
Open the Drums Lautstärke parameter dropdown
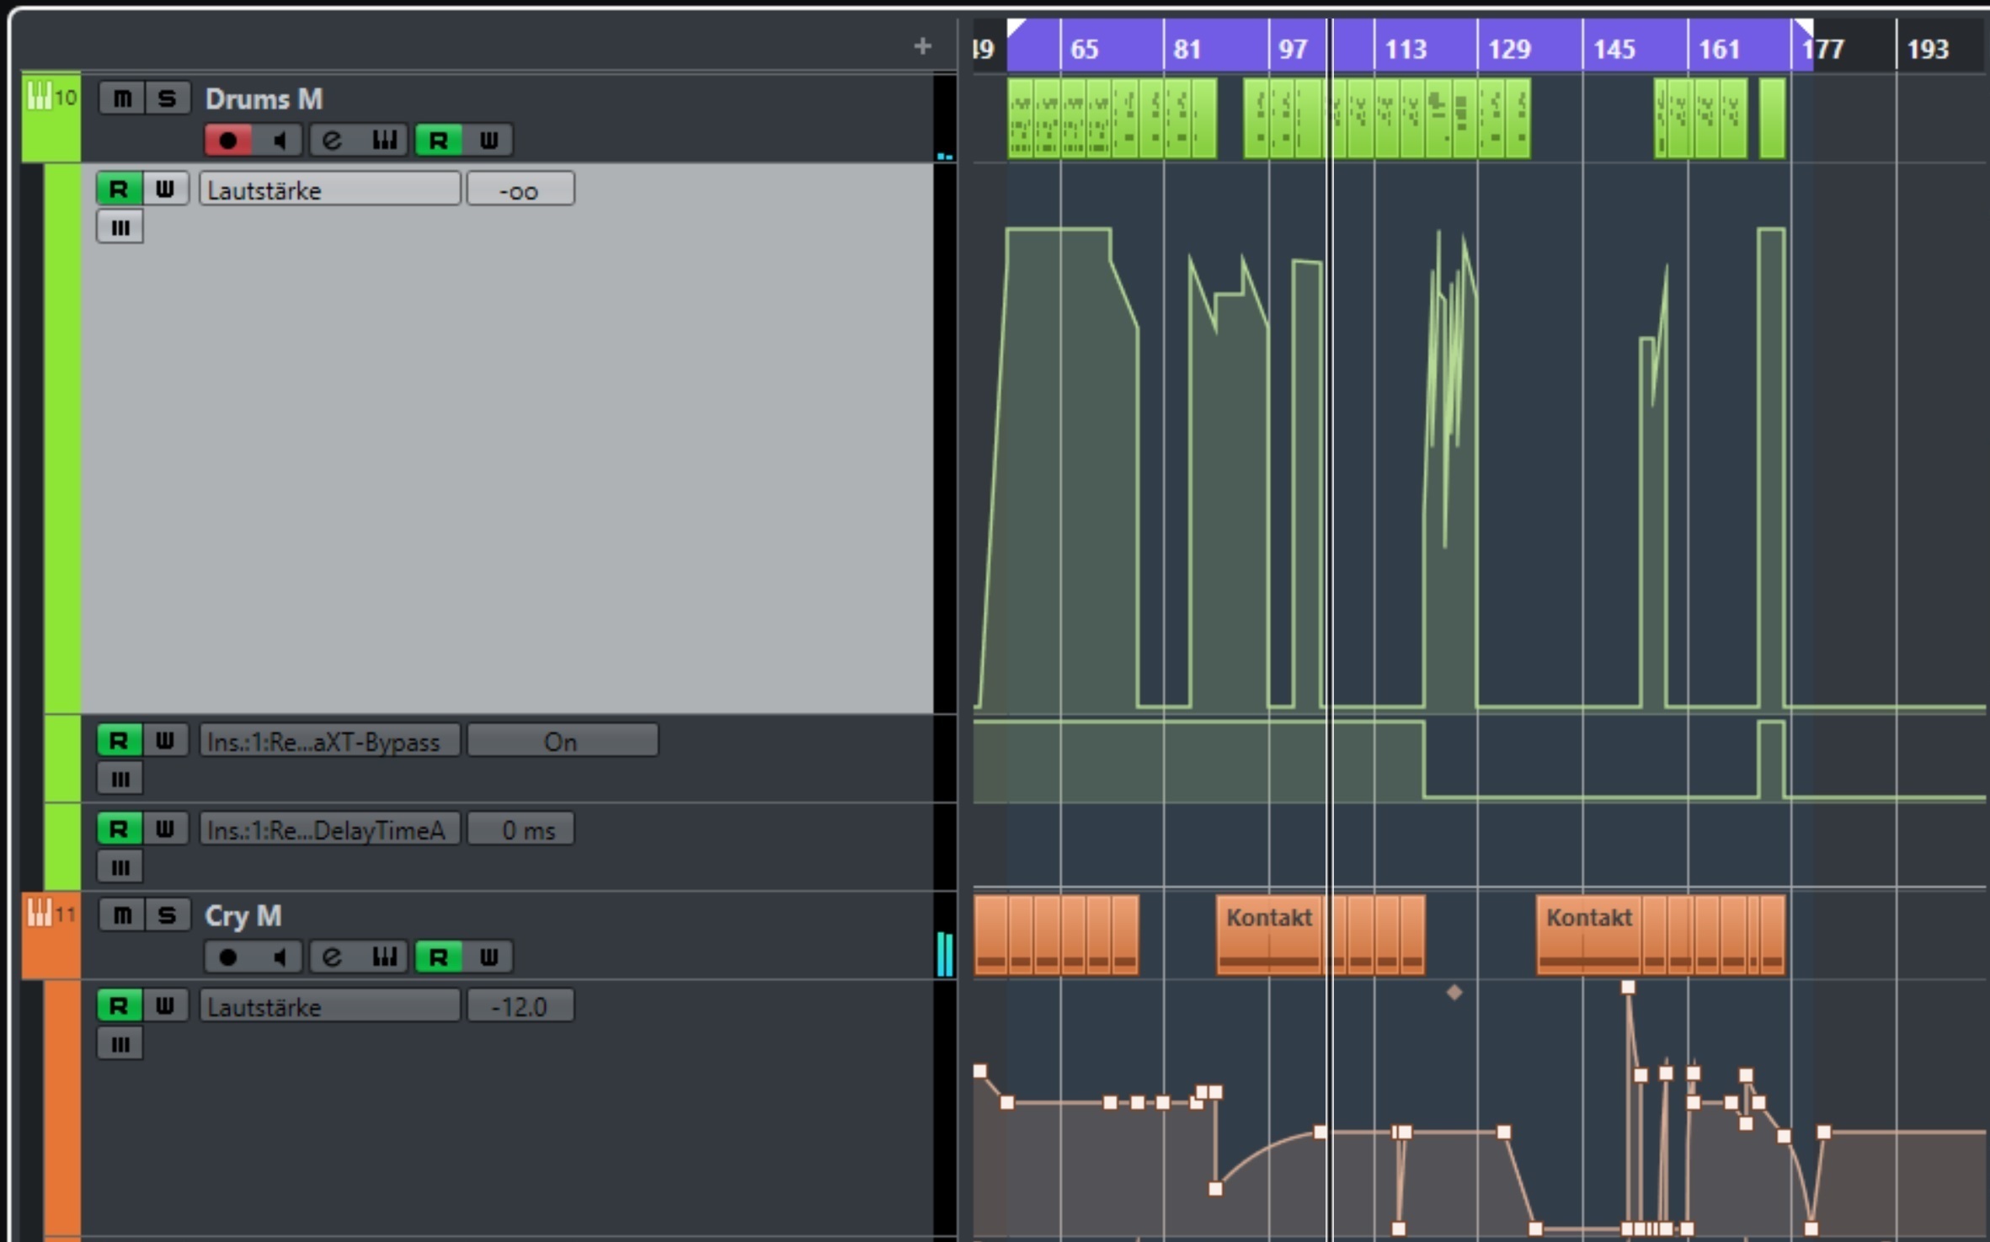point(330,189)
